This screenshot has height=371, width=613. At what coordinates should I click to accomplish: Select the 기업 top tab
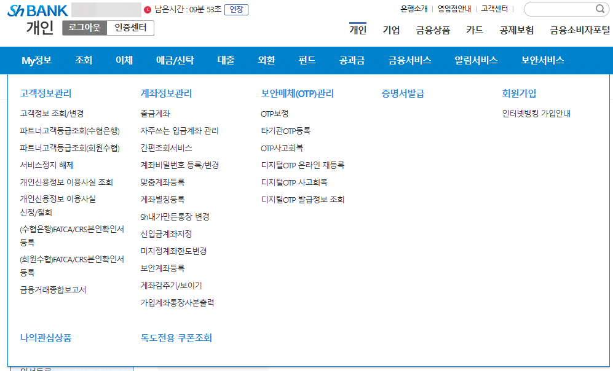[391, 30]
